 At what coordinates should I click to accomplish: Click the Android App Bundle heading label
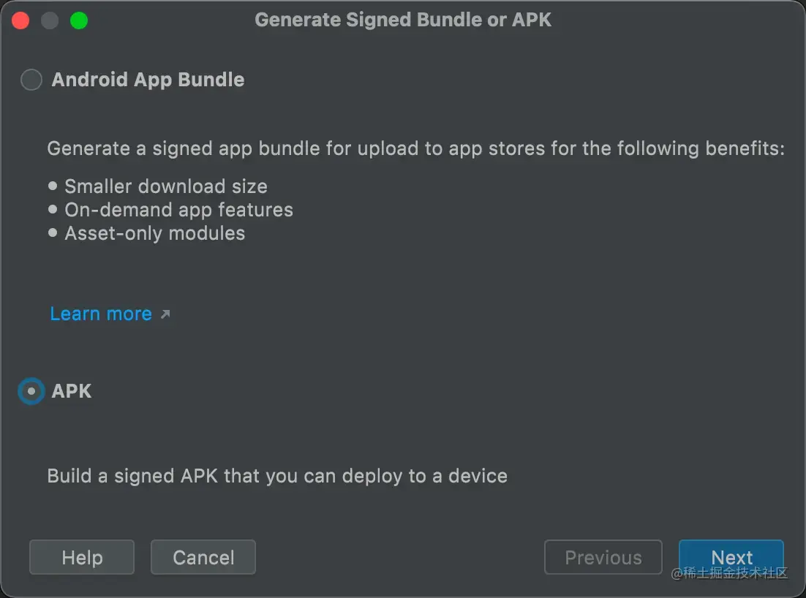(146, 80)
